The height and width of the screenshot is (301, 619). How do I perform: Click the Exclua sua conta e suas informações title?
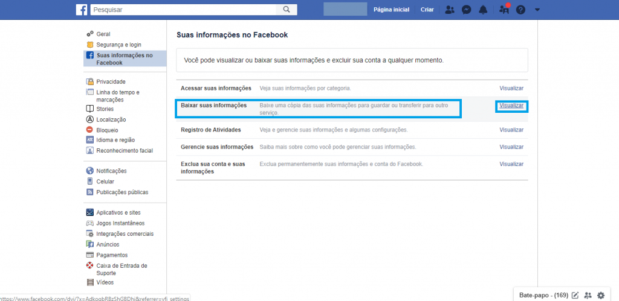pos(213,168)
